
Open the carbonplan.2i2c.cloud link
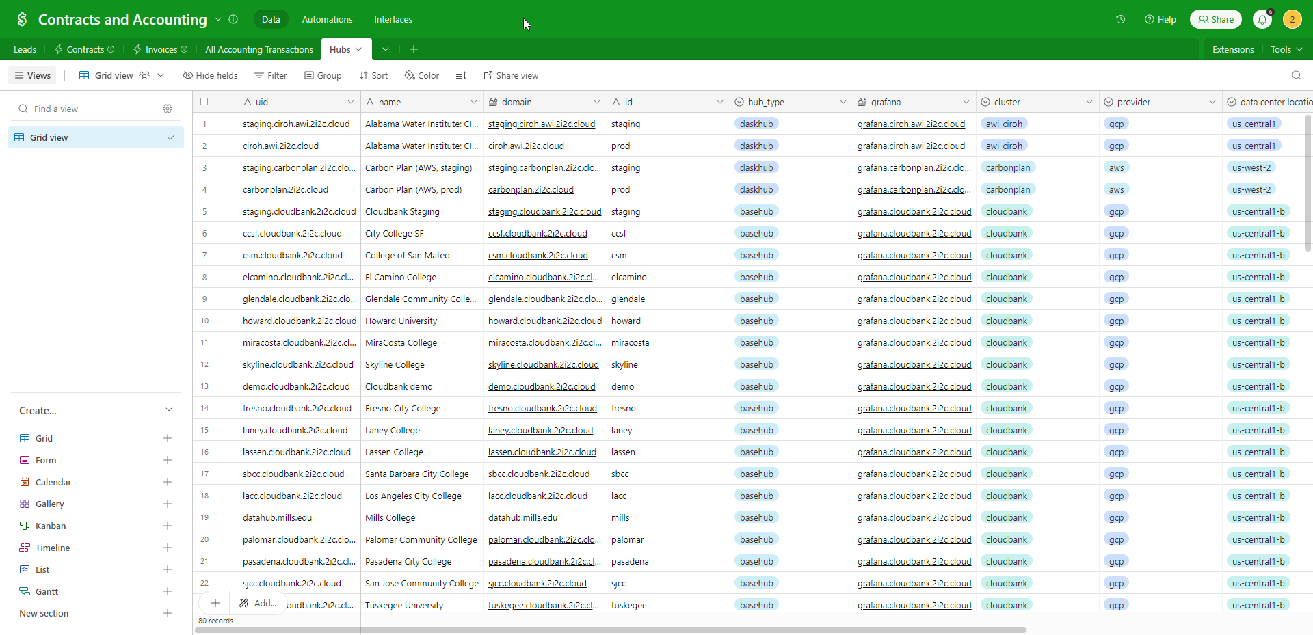click(531, 189)
